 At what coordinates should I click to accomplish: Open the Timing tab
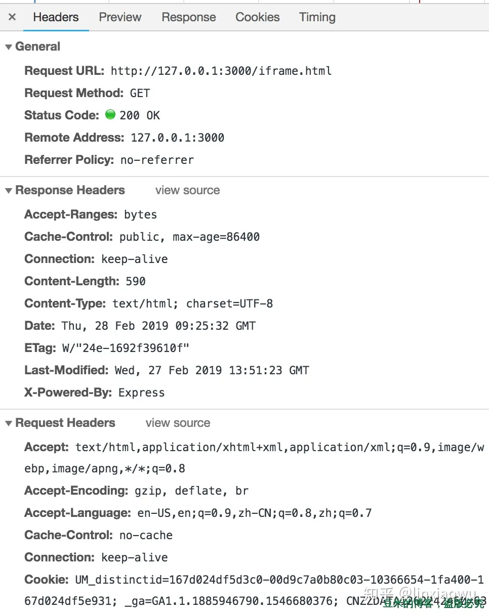click(x=317, y=17)
